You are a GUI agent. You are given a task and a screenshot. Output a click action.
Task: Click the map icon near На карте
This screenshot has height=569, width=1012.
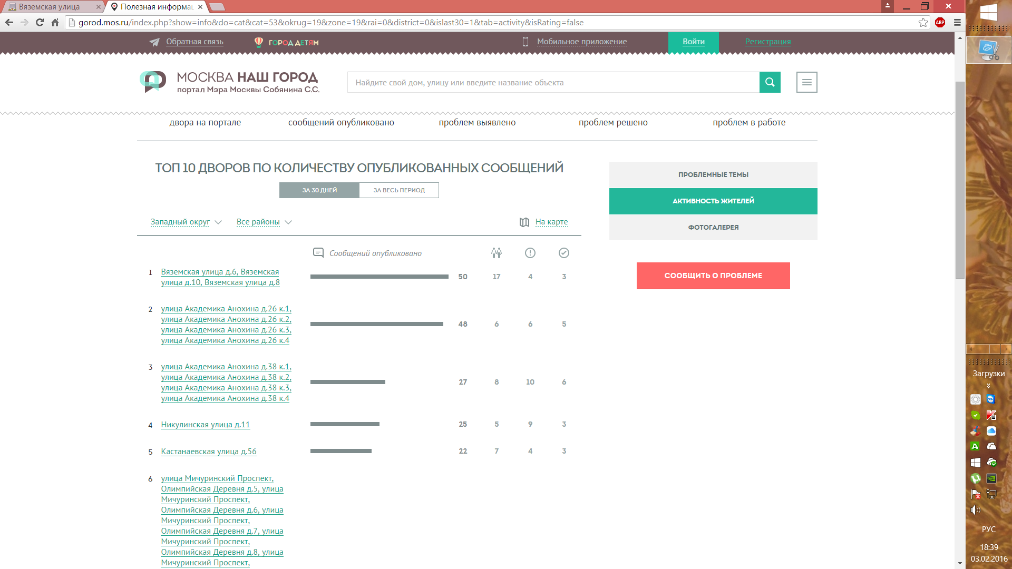click(x=524, y=222)
